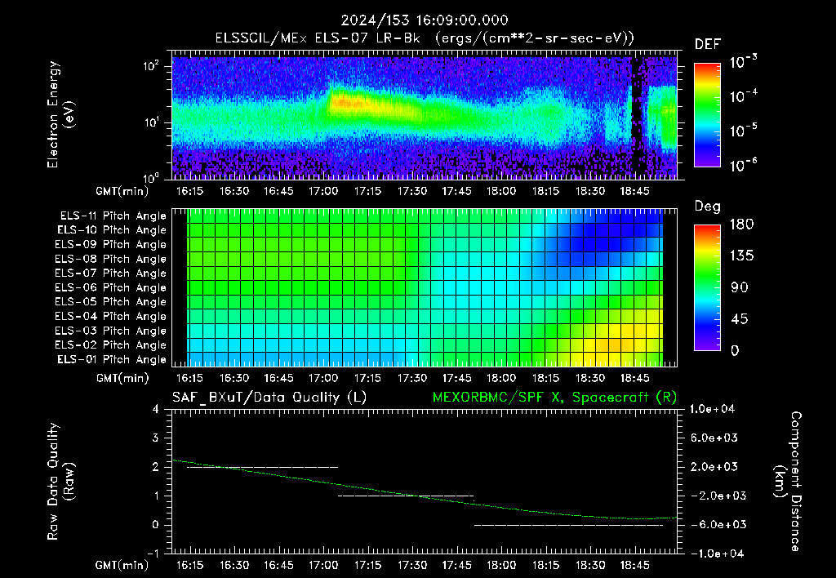Select the ELS-11 Pitch Angle row label
Screen dimensions: 836x578
[113, 216]
